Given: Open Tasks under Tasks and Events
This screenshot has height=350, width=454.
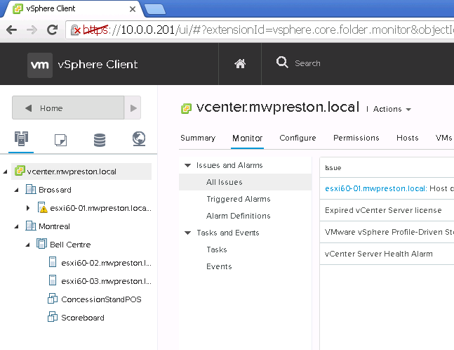Looking at the screenshot, I should (x=217, y=249).
